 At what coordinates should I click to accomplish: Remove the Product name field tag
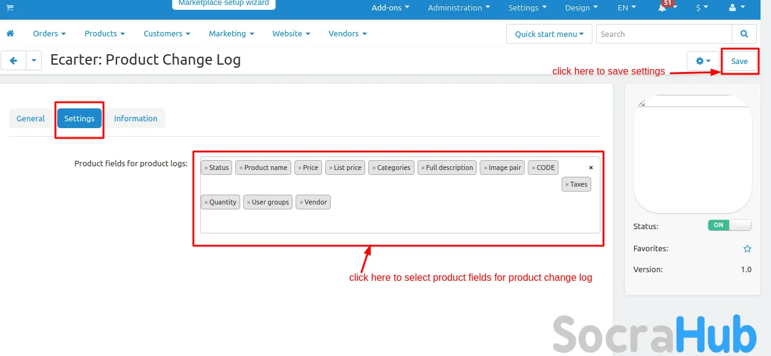coord(241,168)
